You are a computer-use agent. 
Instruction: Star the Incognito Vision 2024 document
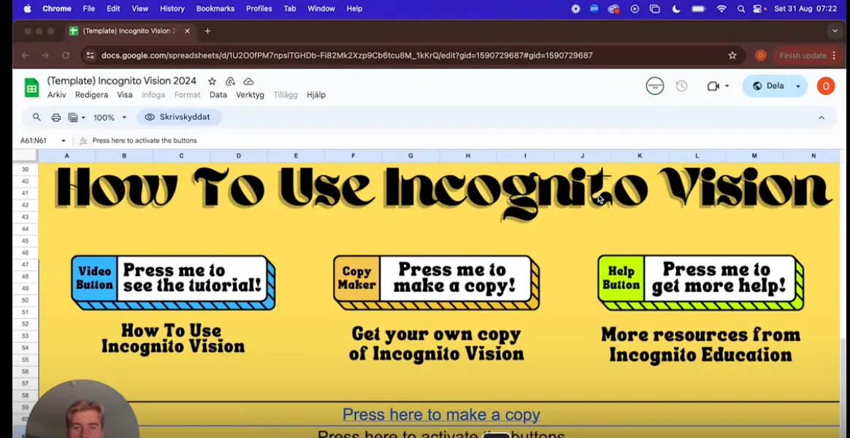point(211,81)
